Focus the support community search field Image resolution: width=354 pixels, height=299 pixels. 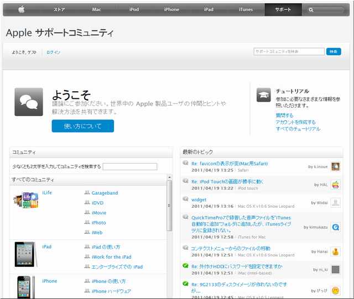tap(289, 51)
